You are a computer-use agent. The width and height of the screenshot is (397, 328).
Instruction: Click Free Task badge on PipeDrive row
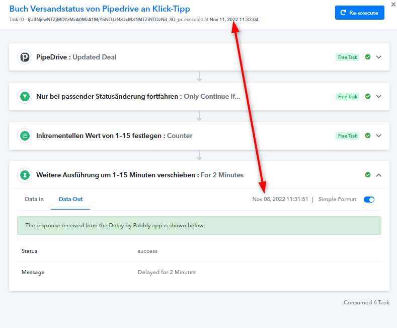point(347,57)
